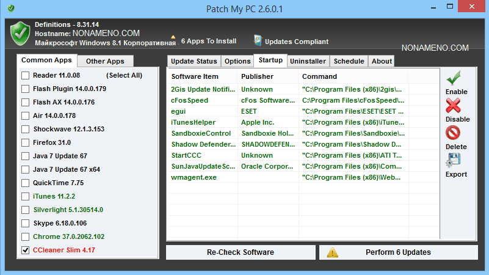Click the red X Disable icon

click(x=454, y=106)
